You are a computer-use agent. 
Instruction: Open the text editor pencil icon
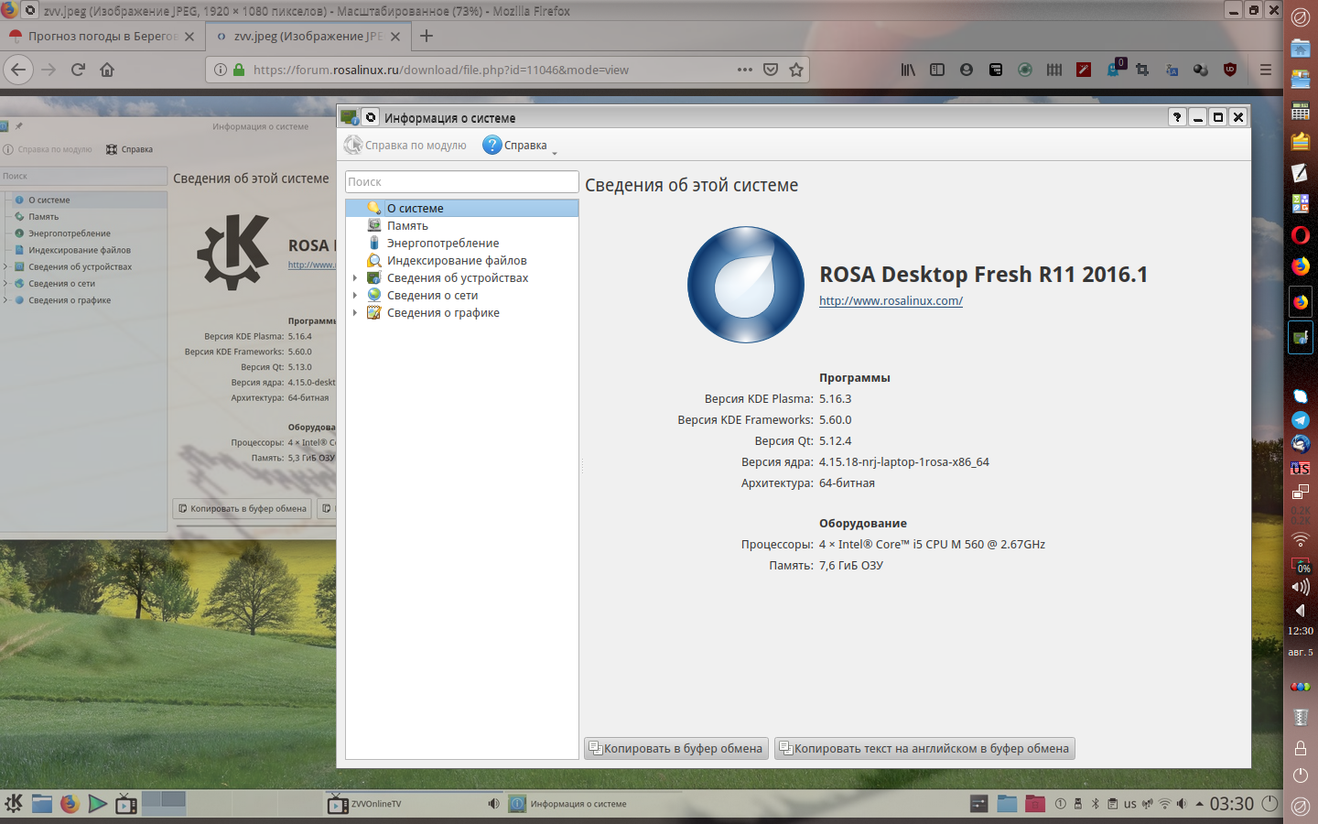(1301, 172)
